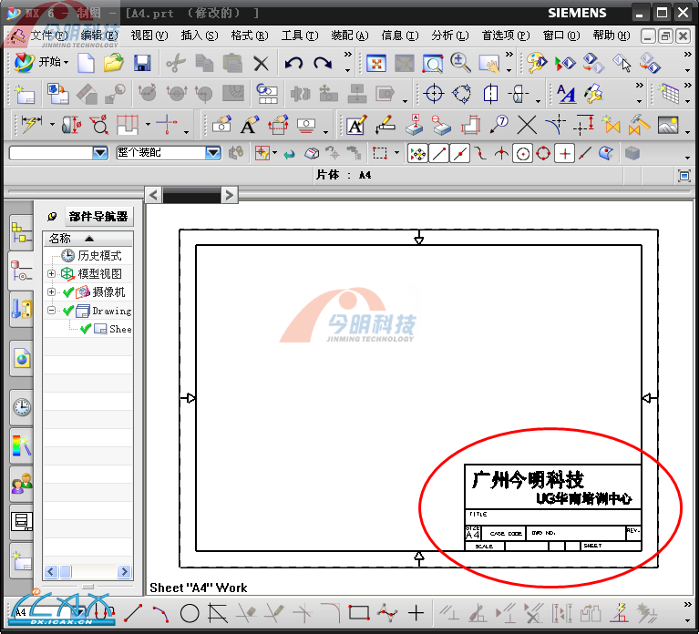The height and width of the screenshot is (634, 699).
Task: Toggle Existing Point snap option
Action: (x=564, y=154)
